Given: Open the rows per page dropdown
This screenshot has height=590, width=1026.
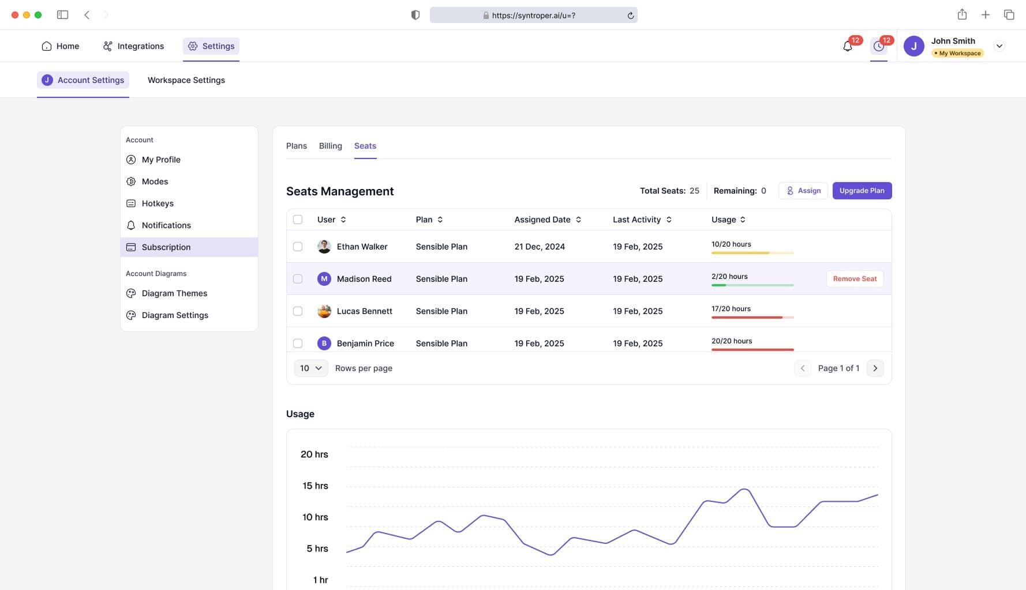Looking at the screenshot, I should (311, 368).
